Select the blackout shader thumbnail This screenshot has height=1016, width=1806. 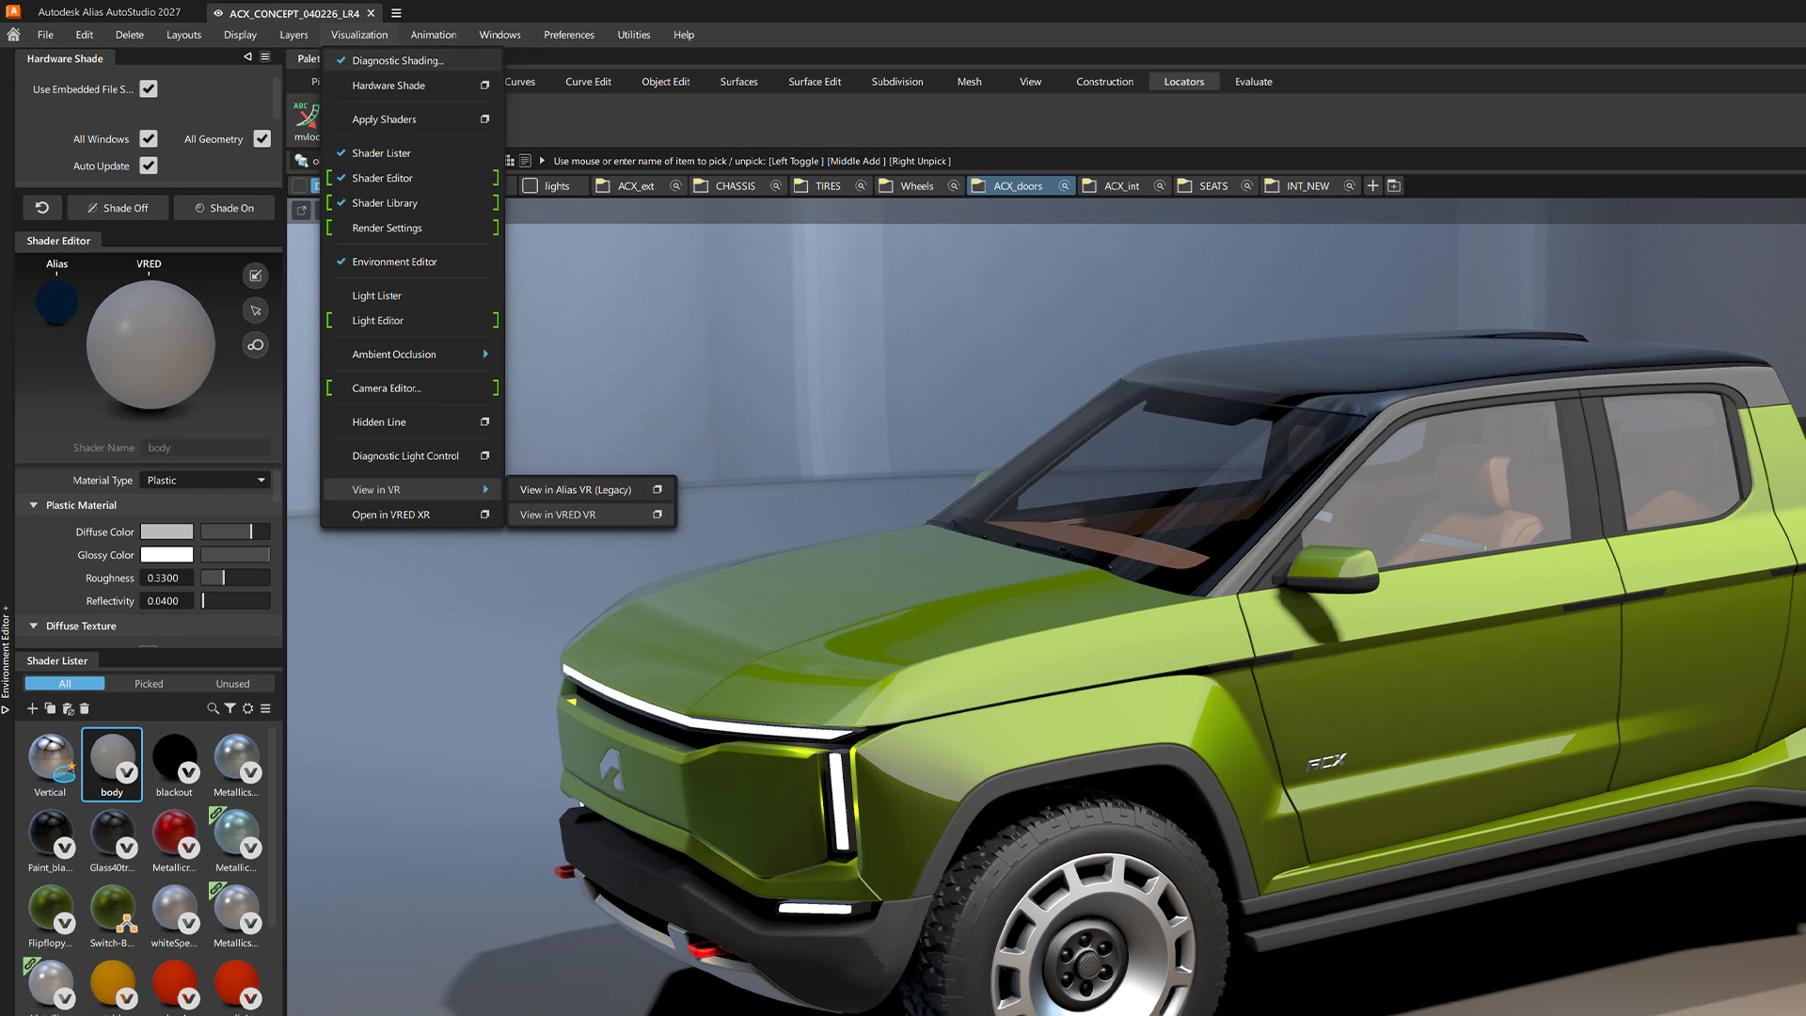coord(175,764)
